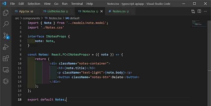Click the src breadcrumb segment
Viewport: 211px width, 106px height.
(x=17, y=18)
